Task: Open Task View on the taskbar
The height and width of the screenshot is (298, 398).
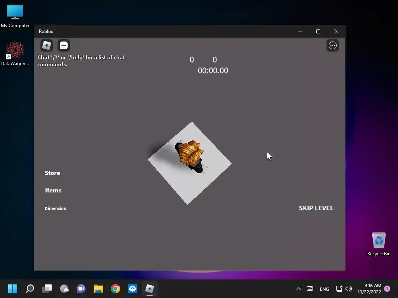Action: [47, 289]
